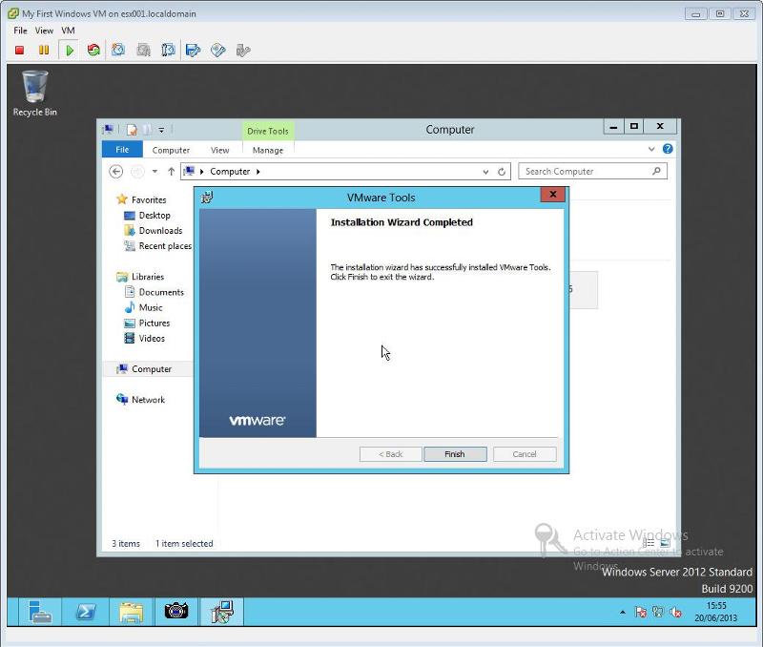The height and width of the screenshot is (647, 763).
Task: Click Computer in the address bar path
Action: click(x=230, y=172)
